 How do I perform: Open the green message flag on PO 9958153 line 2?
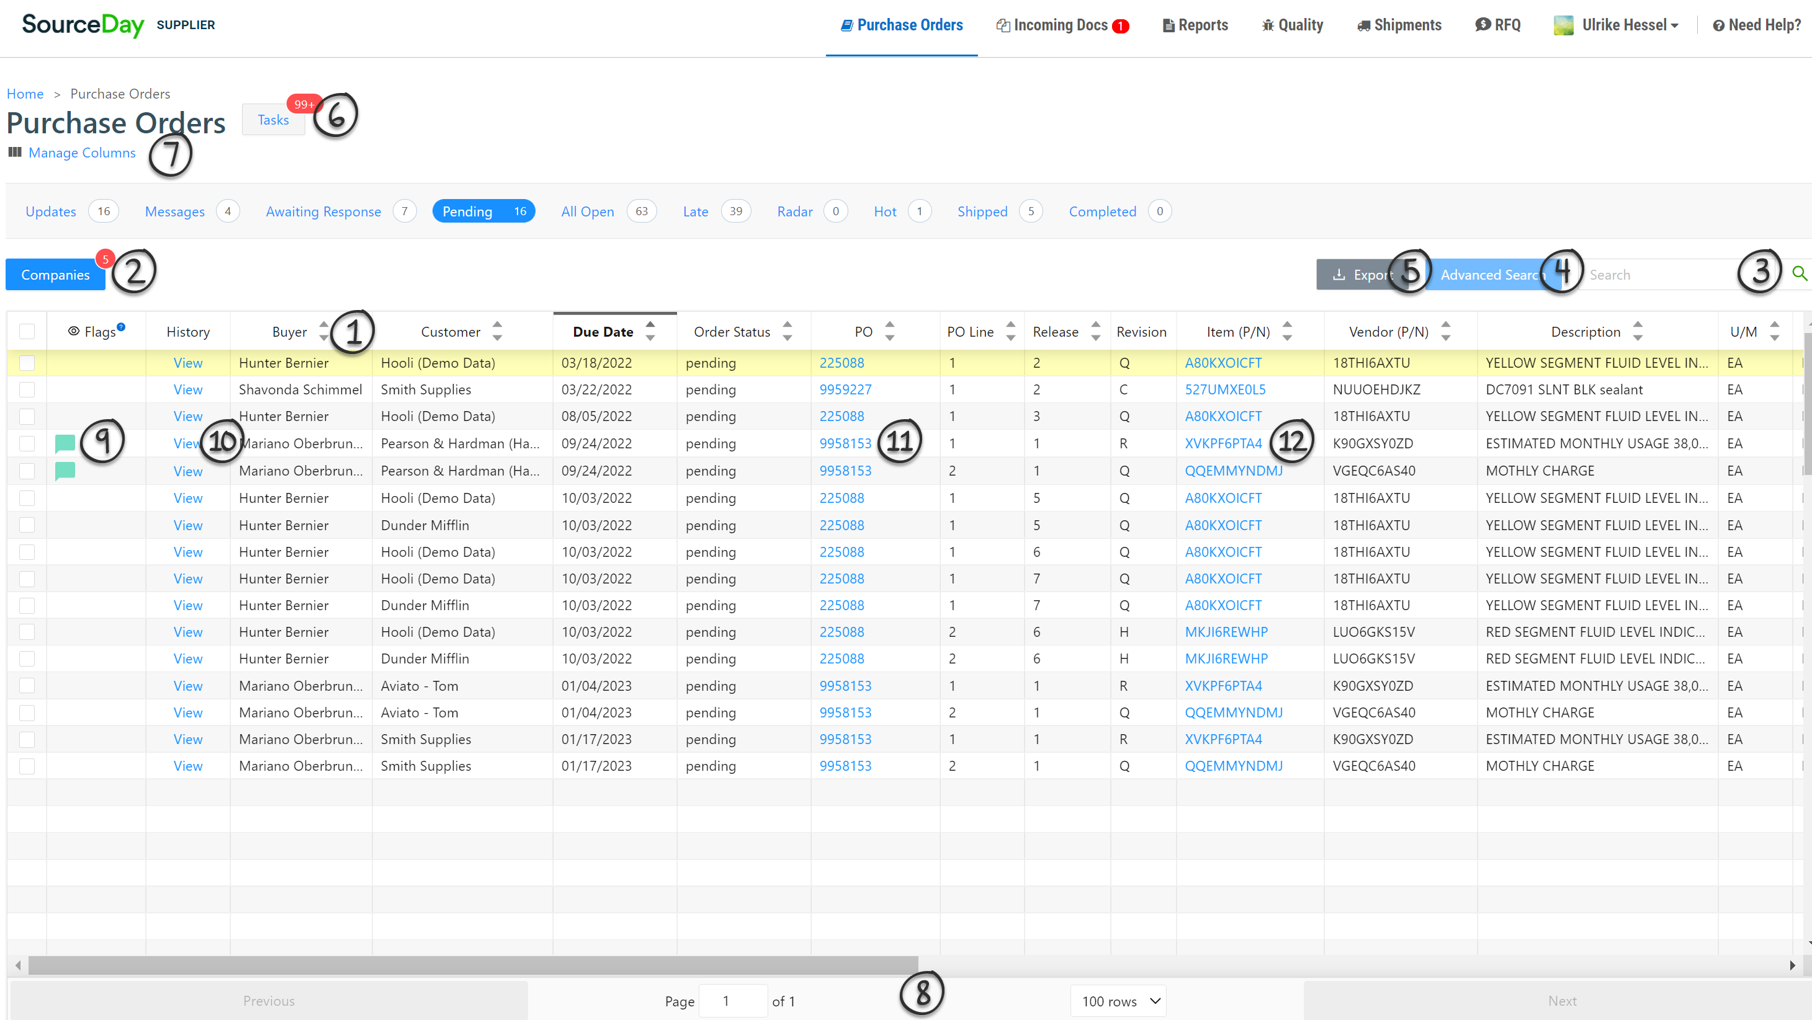[65, 471]
